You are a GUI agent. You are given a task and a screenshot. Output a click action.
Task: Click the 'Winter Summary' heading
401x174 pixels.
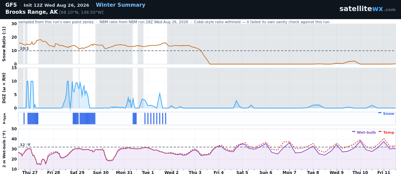coord(120,5)
